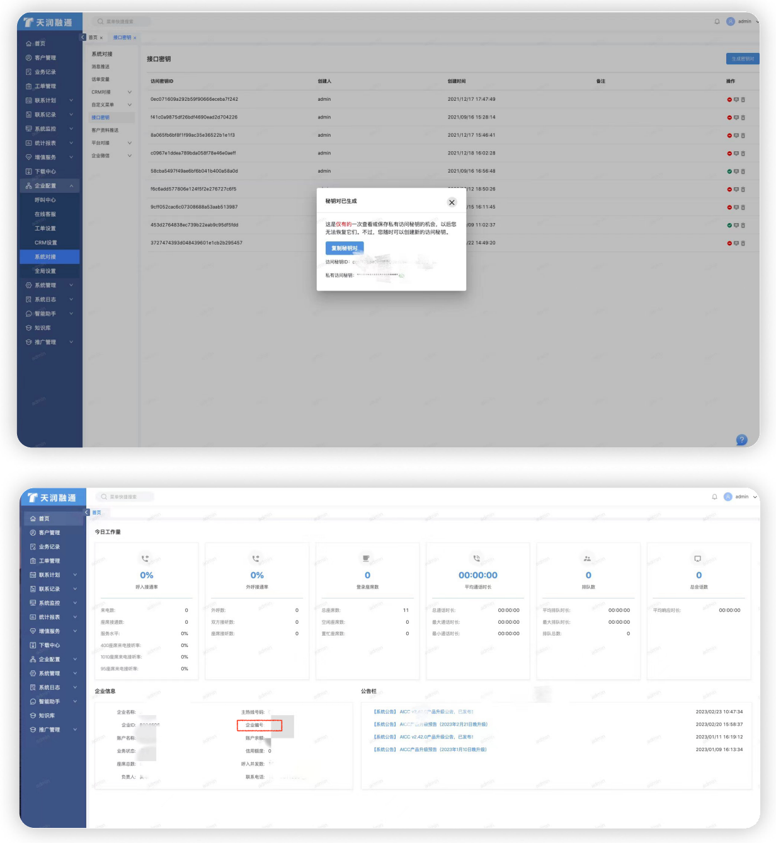Image resolution: width=776 pixels, height=843 pixels.
Task: Enable key 8a065fb6bf using red status icon
Action: click(x=729, y=135)
